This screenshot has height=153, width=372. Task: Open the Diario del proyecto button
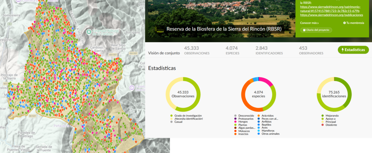[x=316, y=30]
